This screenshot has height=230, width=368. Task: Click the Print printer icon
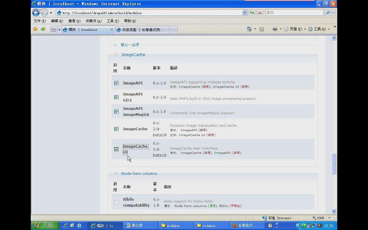(275, 29)
